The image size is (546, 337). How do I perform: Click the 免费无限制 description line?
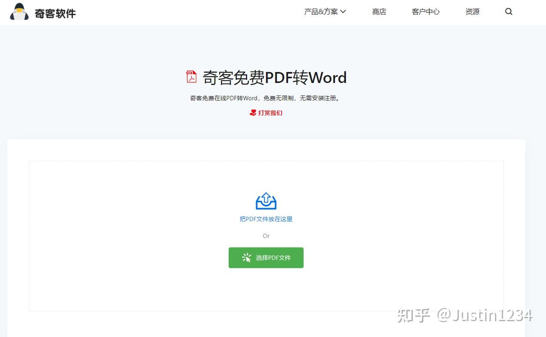tap(265, 98)
